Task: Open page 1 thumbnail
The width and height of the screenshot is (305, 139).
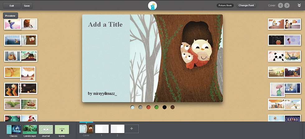Action: pos(102,129)
